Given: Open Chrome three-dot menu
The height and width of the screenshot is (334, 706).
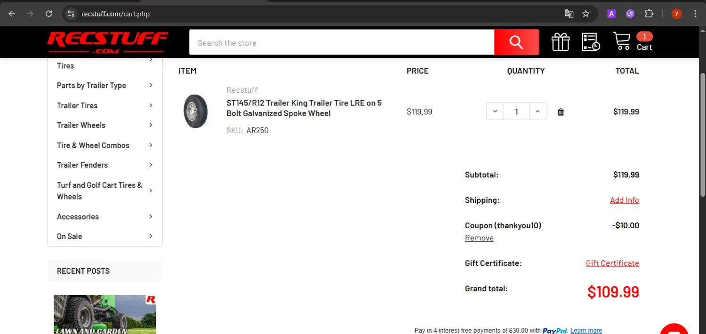Looking at the screenshot, I should tap(695, 14).
